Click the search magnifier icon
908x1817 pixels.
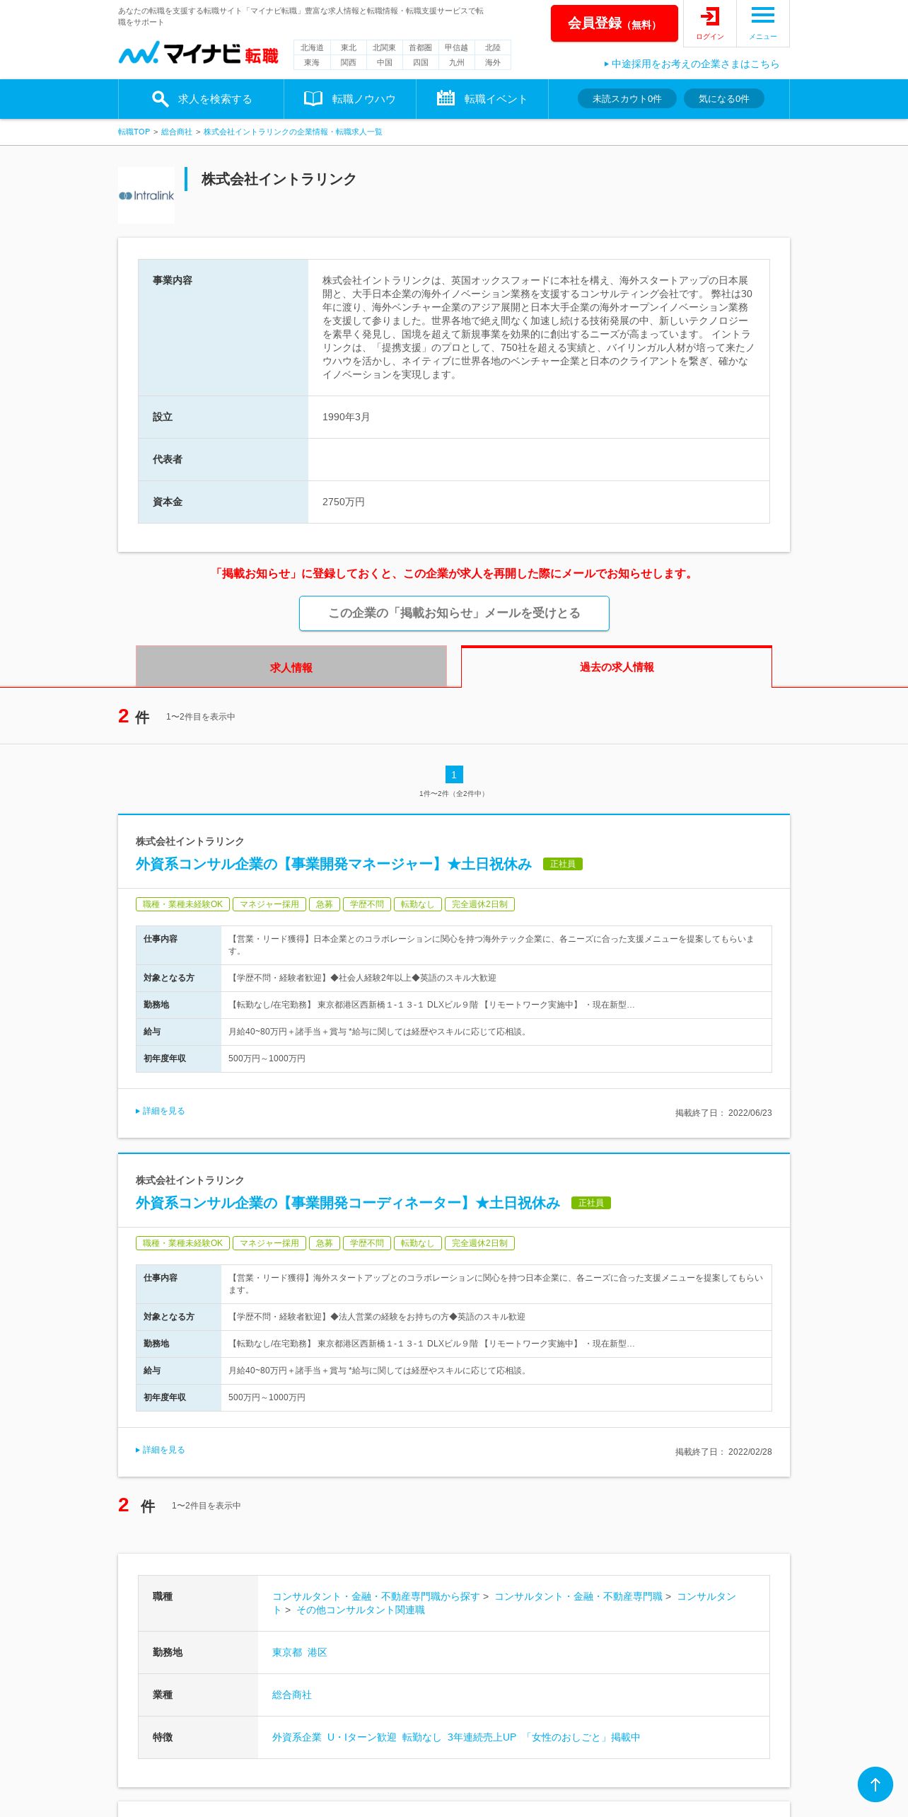pyautogui.click(x=161, y=99)
